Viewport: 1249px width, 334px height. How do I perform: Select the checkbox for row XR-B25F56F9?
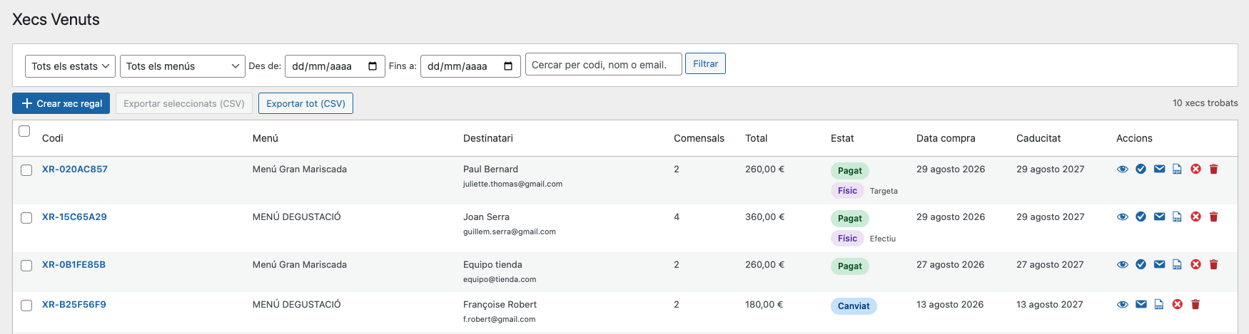point(26,306)
